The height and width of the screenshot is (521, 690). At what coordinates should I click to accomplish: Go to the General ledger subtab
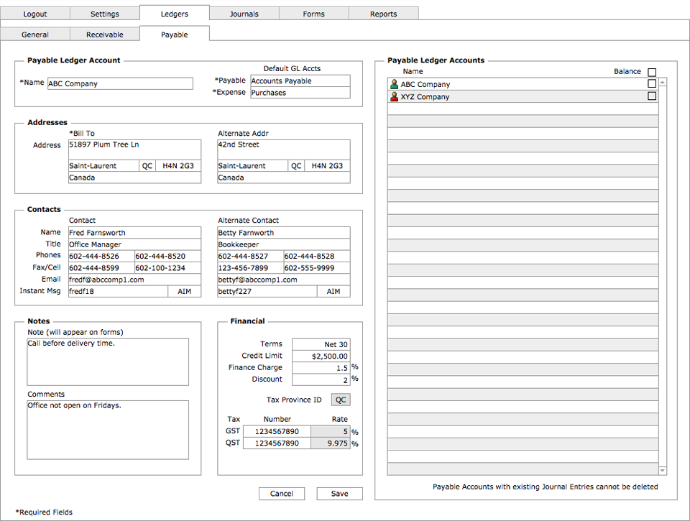coord(35,34)
